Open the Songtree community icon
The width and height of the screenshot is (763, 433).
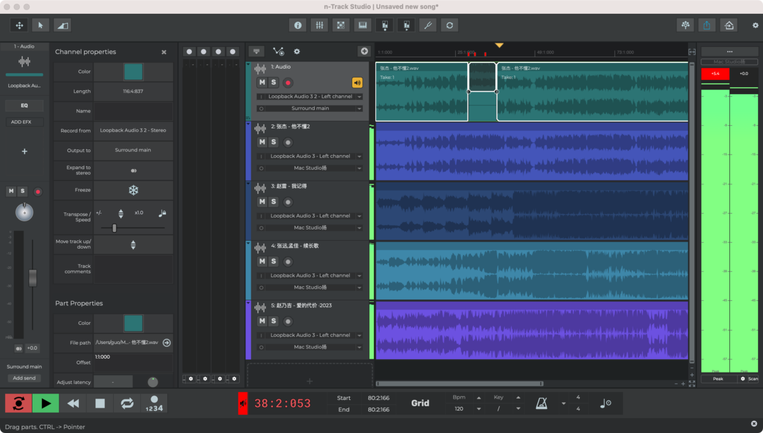685,25
